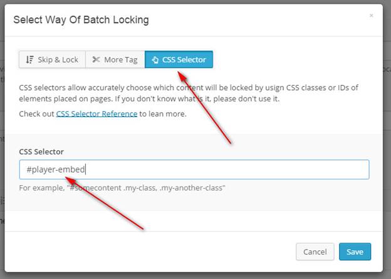This screenshot has width=391, height=279.
Task: Click the "Check out" text before the link
Action: 36,114
